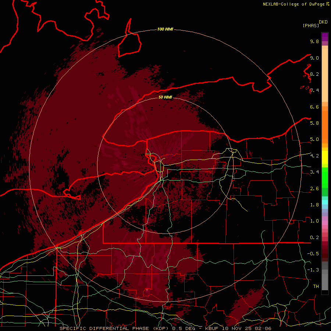This screenshot has height=331, width=331.
Task: Click the 3.4 legend value
Action: pos(314,172)
